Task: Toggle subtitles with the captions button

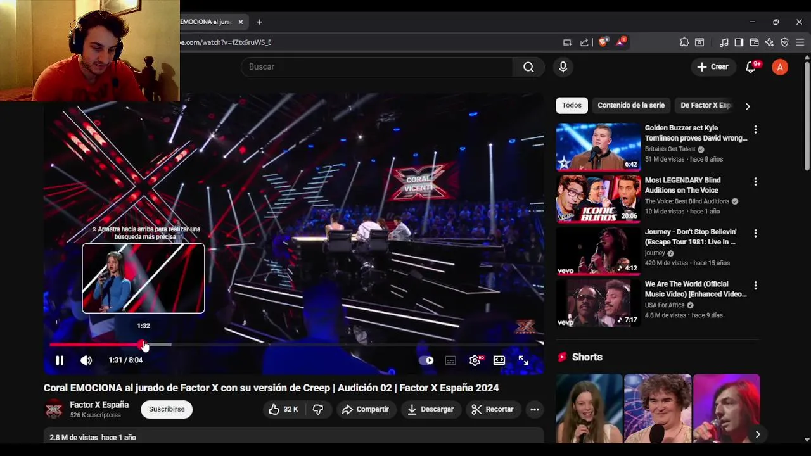Action: [x=450, y=360]
